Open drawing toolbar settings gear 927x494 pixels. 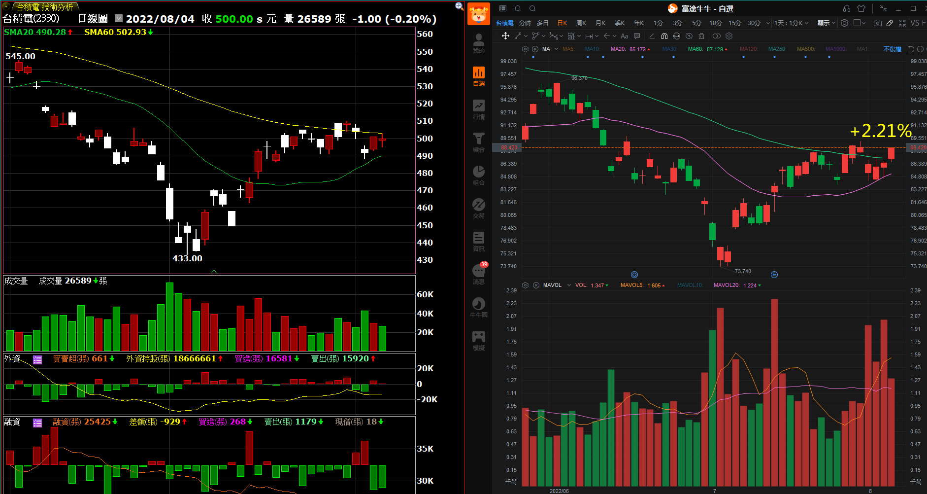(729, 36)
